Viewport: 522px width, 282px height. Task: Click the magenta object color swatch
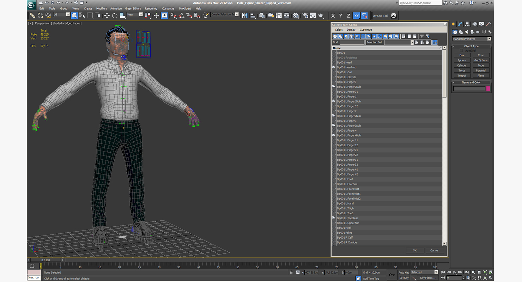coord(488,88)
